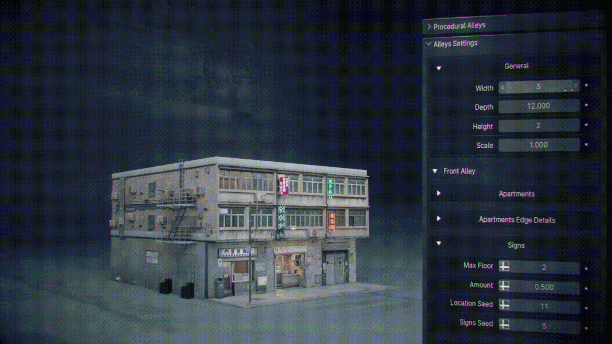Click the Signs Seed attribute icon

pyautogui.click(x=505, y=324)
